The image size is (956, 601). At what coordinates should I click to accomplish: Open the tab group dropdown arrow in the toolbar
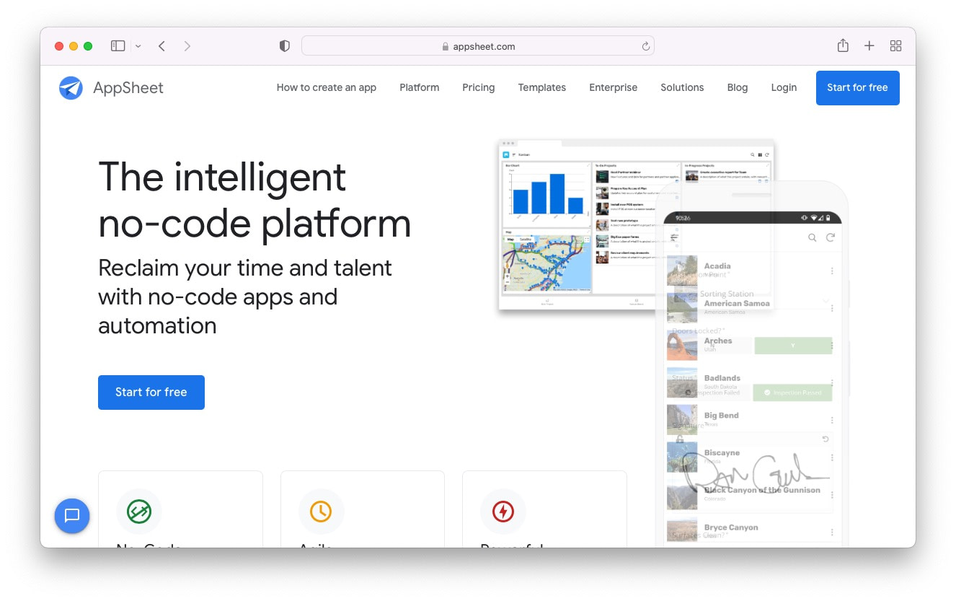(137, 45)
